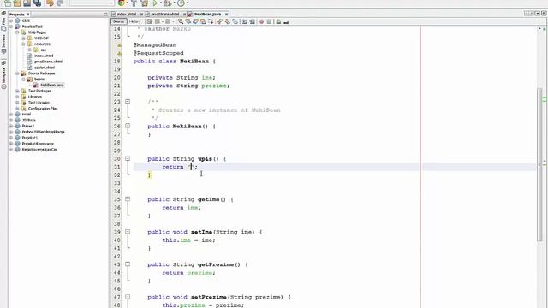Collapse the setIme method fold line 39
This screenshot has width=548, height=308.
coord(128,232)
